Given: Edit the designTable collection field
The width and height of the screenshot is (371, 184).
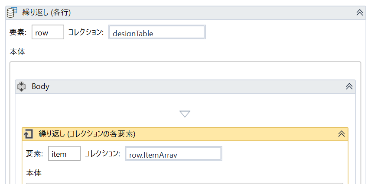Looking at the screenshot, I should 157,32.
